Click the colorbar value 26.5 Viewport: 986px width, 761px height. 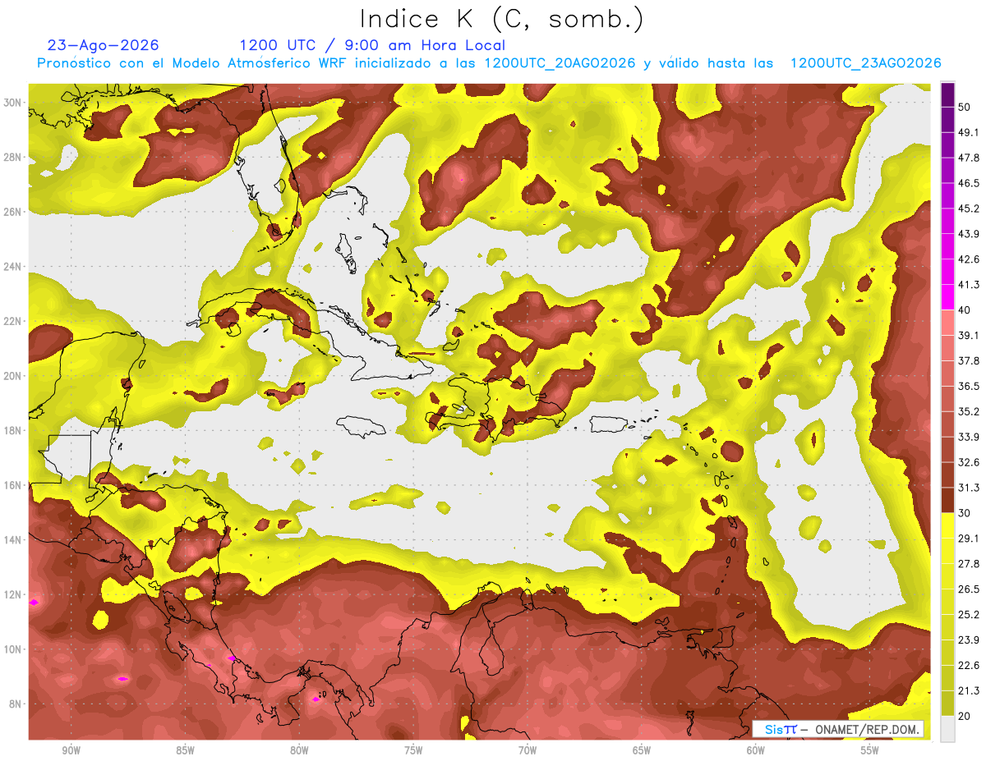(968, 589)
